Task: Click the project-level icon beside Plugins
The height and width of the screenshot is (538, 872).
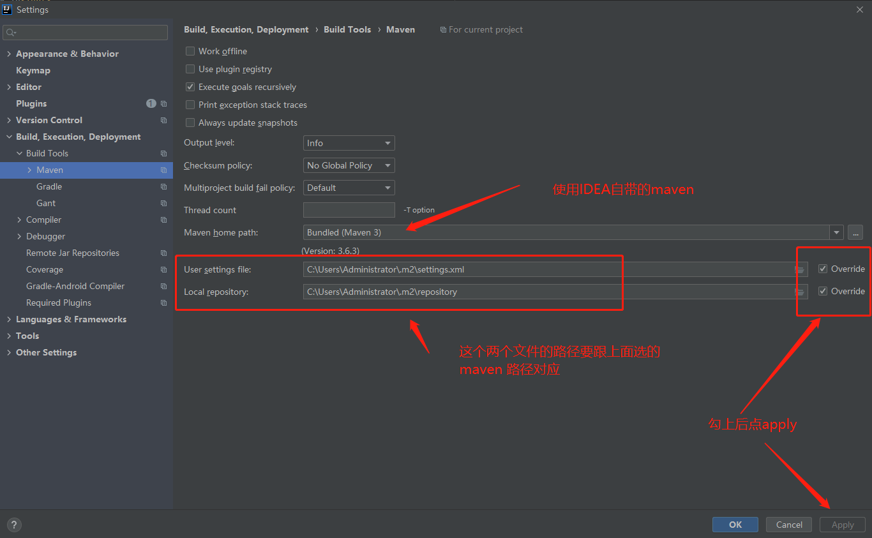Action: [163, 103]
